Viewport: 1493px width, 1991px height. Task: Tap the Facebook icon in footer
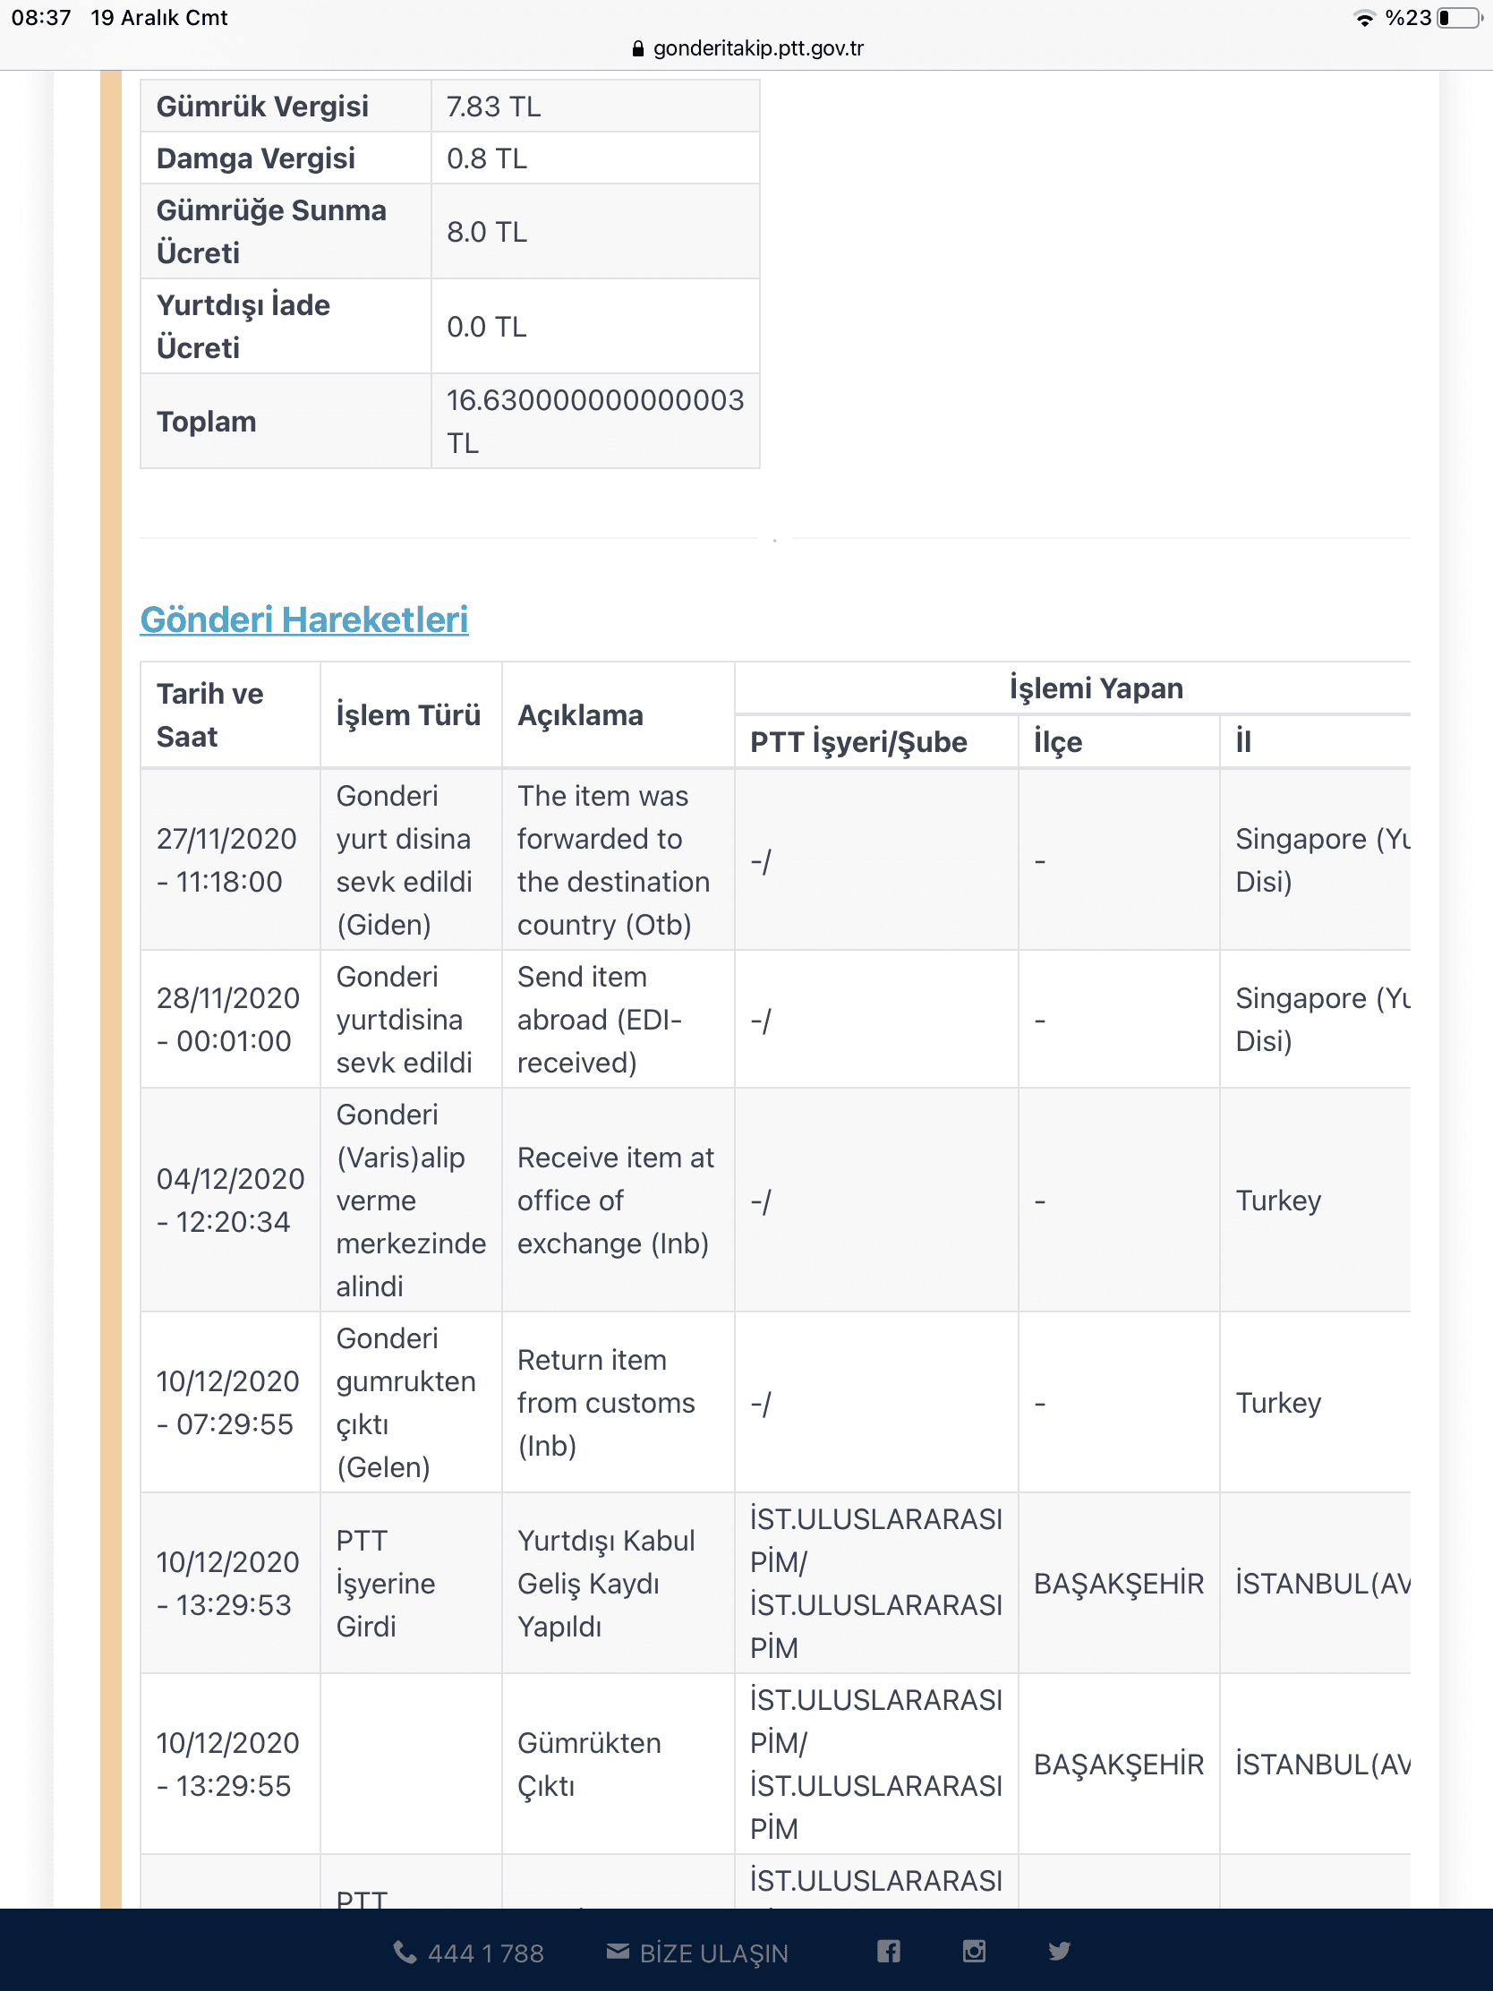pos(888,1951)
